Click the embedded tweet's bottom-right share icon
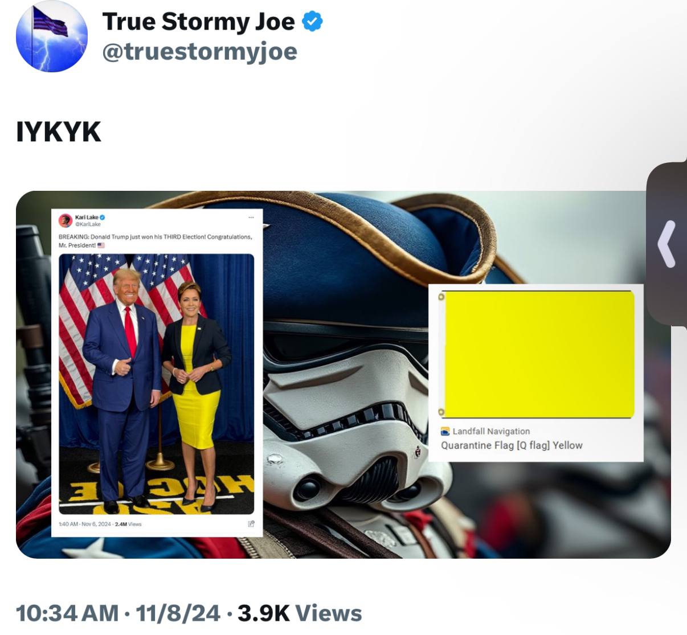Image resolution: width=687 pixels, height=635 pixels. (x=251, y=524)
